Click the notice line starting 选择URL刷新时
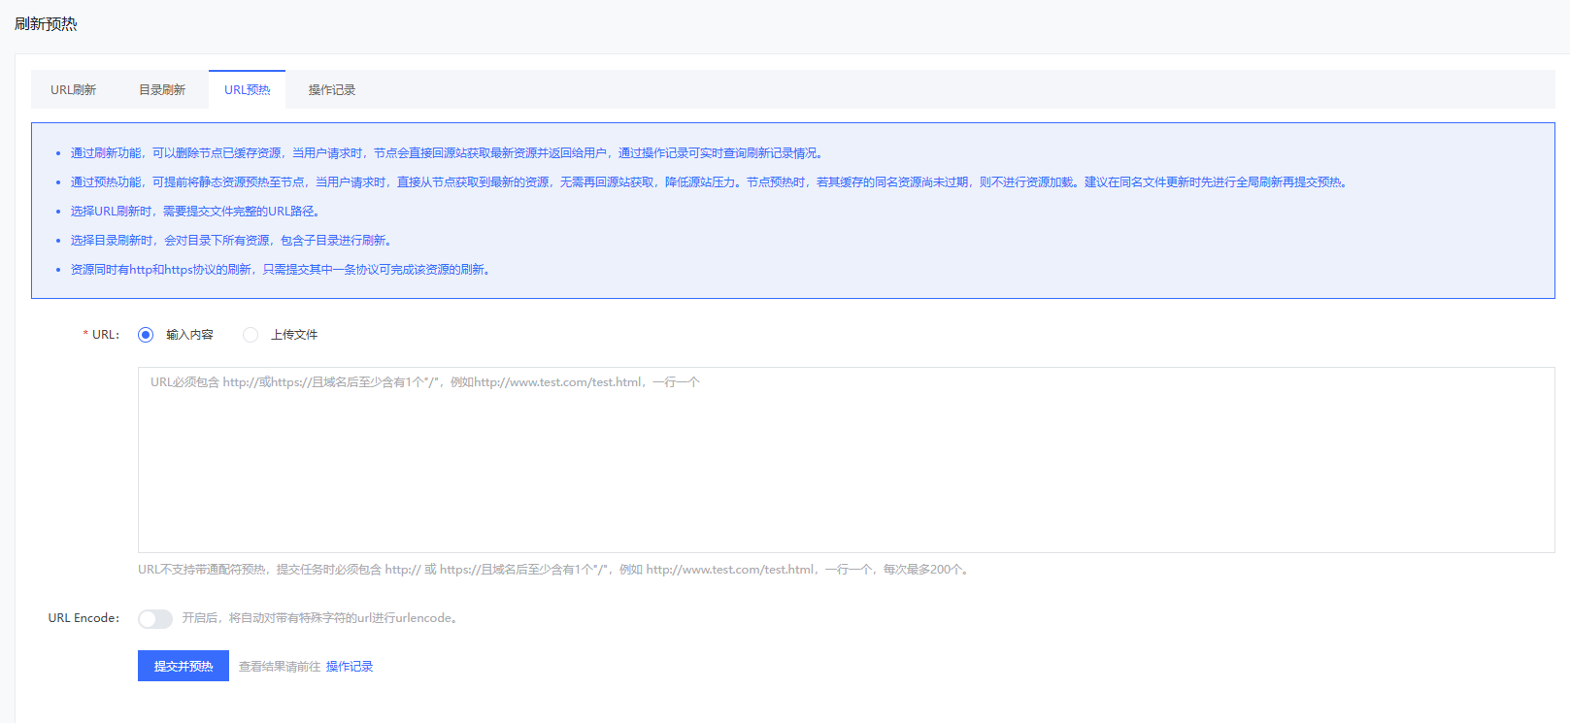Viewport: 1570px width, 723px height. coord(194,212)
